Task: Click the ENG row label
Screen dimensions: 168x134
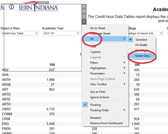Action: (x=5, y=124)
